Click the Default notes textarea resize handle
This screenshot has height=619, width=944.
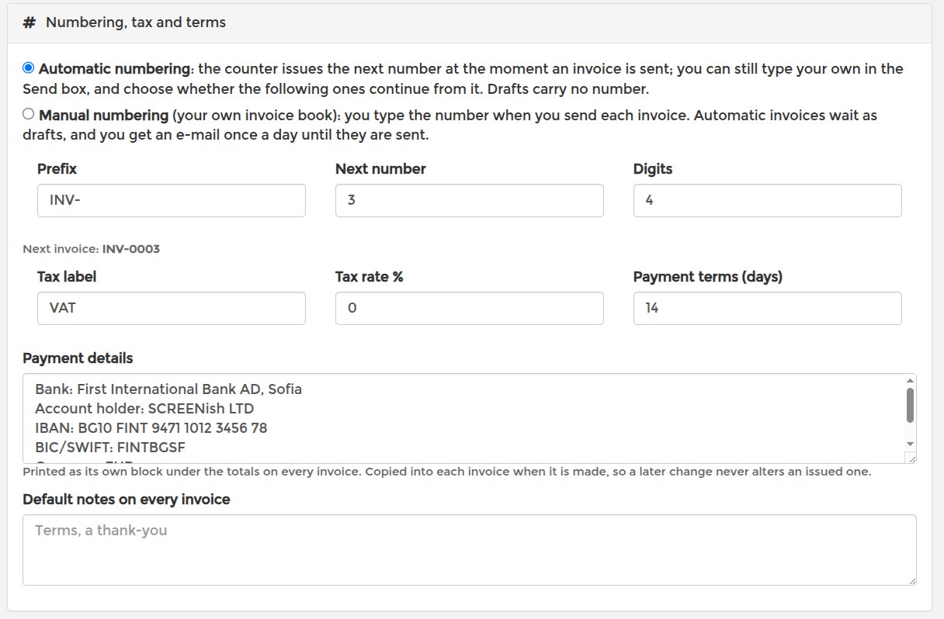click(x=911, y=580)
